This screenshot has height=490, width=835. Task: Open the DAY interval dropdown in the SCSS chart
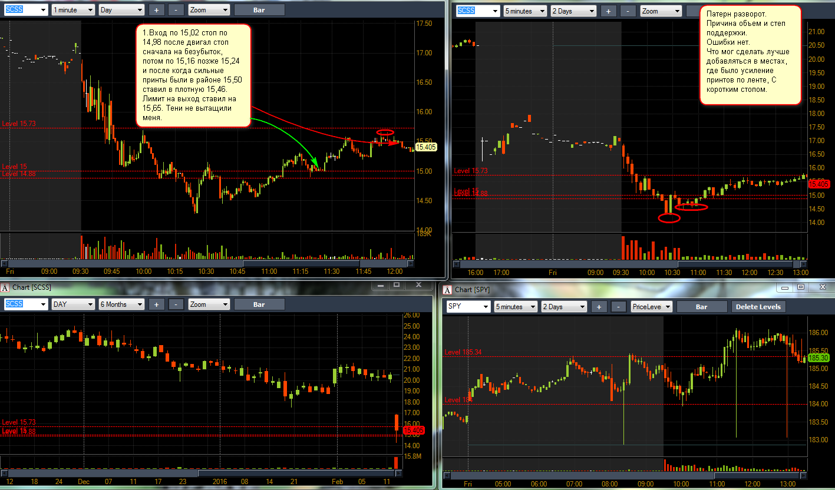(73, 304)
